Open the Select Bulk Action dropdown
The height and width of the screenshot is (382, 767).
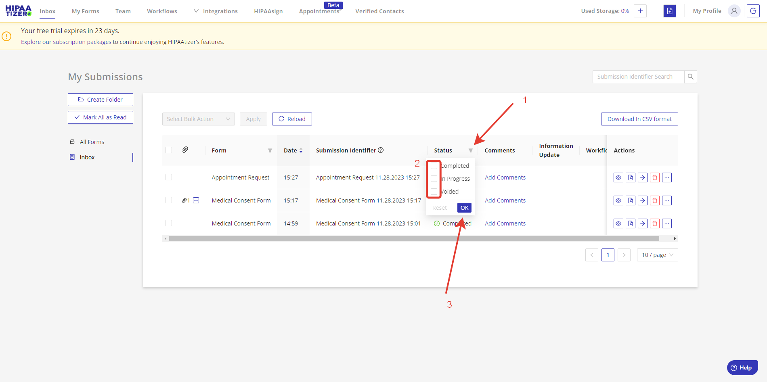199,119
